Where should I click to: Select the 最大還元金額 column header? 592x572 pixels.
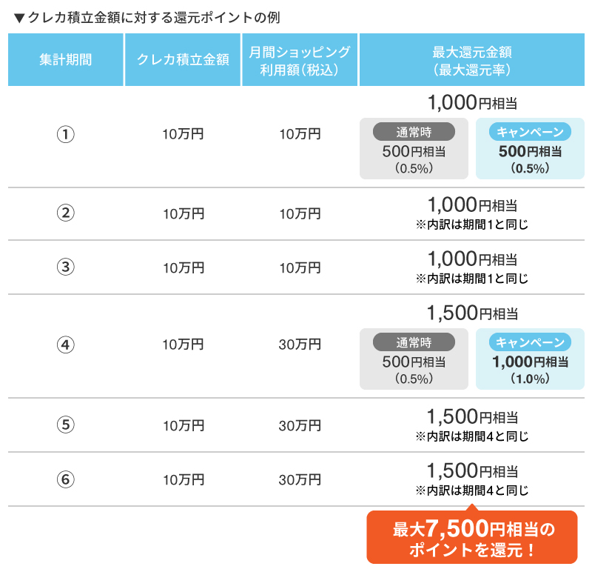click(472, 60)
